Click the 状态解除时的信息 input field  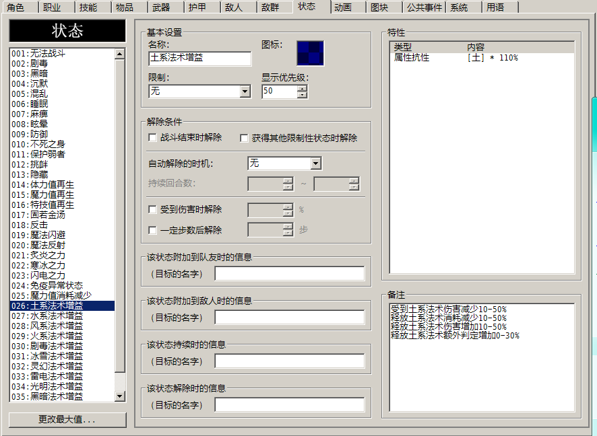(289, 405)
